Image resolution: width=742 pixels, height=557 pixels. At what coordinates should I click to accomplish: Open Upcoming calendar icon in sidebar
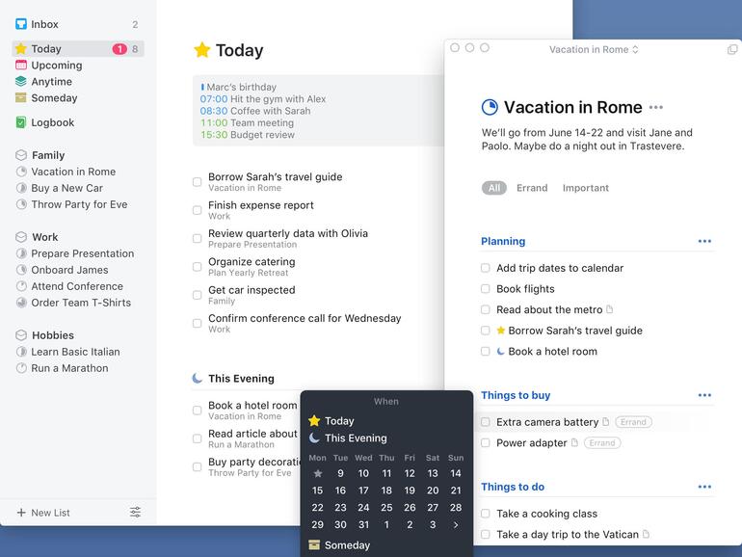[21, 65]
